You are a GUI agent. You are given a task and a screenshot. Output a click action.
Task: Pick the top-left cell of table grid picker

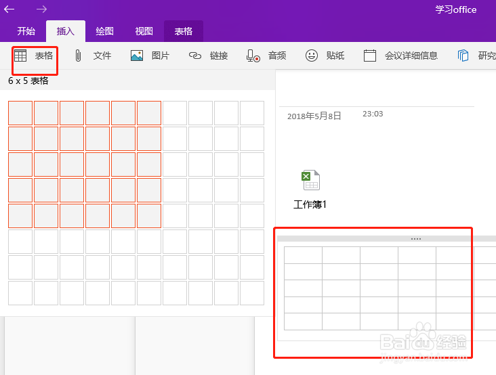tap(20, 113)
